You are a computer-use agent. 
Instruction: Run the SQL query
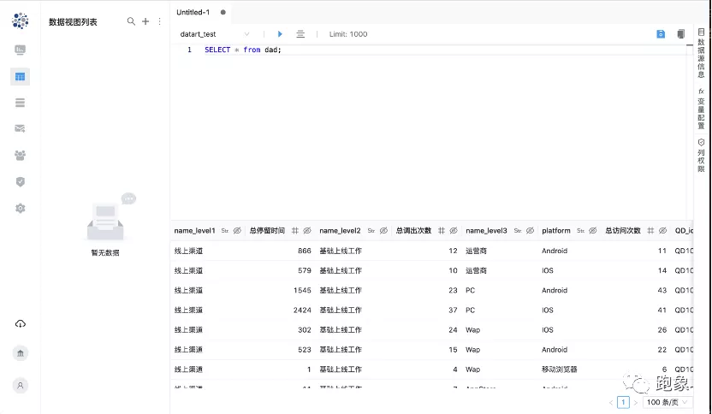click(280, 34)
